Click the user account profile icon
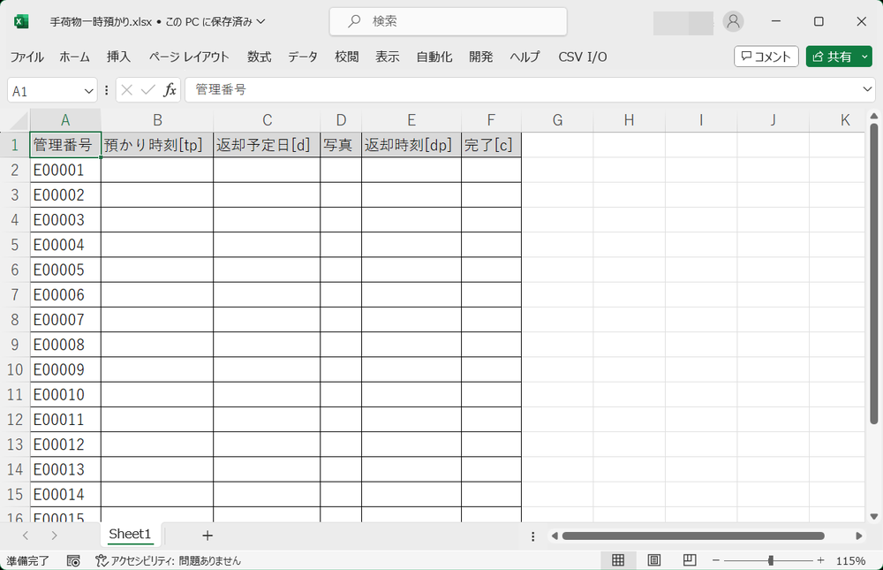The width and height of the screenshot is (883, 570). click(733, 21)
